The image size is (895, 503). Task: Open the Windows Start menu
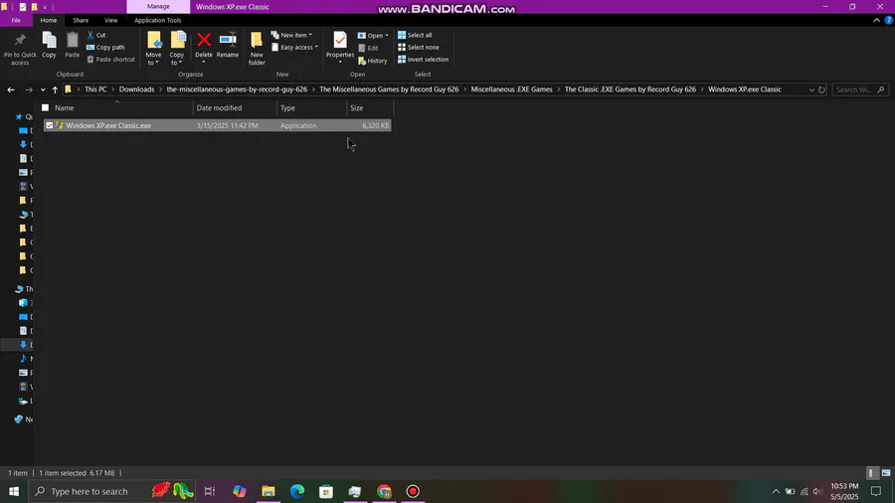pos(14,491)
